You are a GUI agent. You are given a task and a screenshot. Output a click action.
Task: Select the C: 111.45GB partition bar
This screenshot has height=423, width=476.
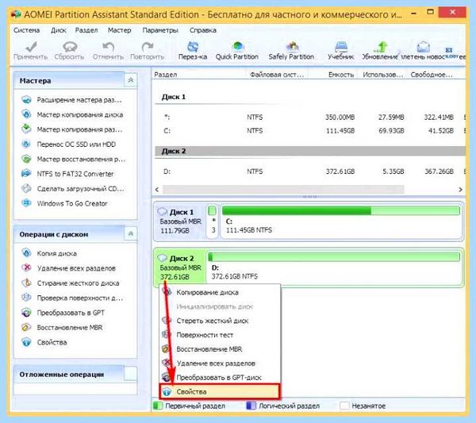[x=341, y=221]
